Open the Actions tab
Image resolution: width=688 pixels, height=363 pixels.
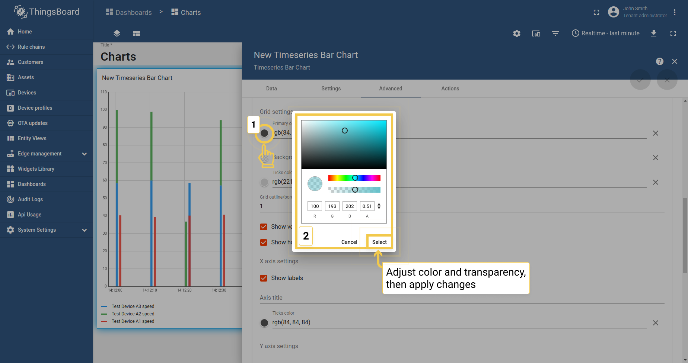(450, 89)
